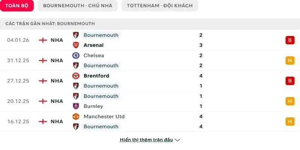
Task: Click the orange H result badge for Chelsea match
Action: pos(290,60)
